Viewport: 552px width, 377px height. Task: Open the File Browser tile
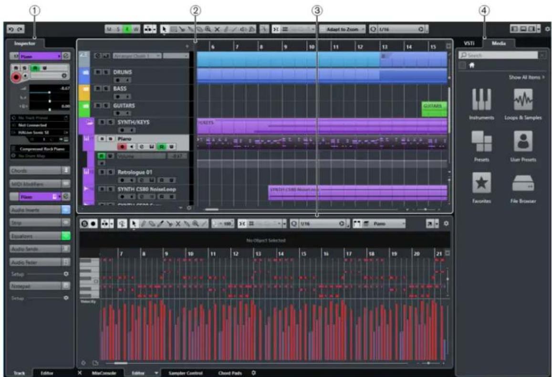pos(523,188)
